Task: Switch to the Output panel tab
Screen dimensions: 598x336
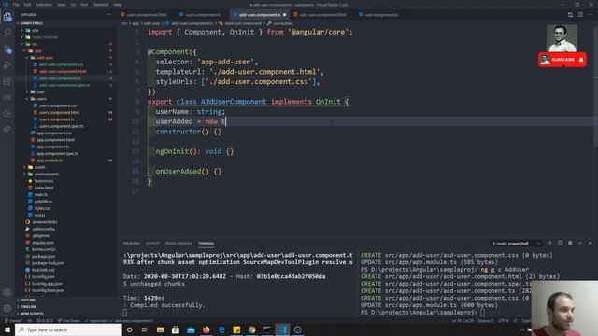Action: coord(152,244)
